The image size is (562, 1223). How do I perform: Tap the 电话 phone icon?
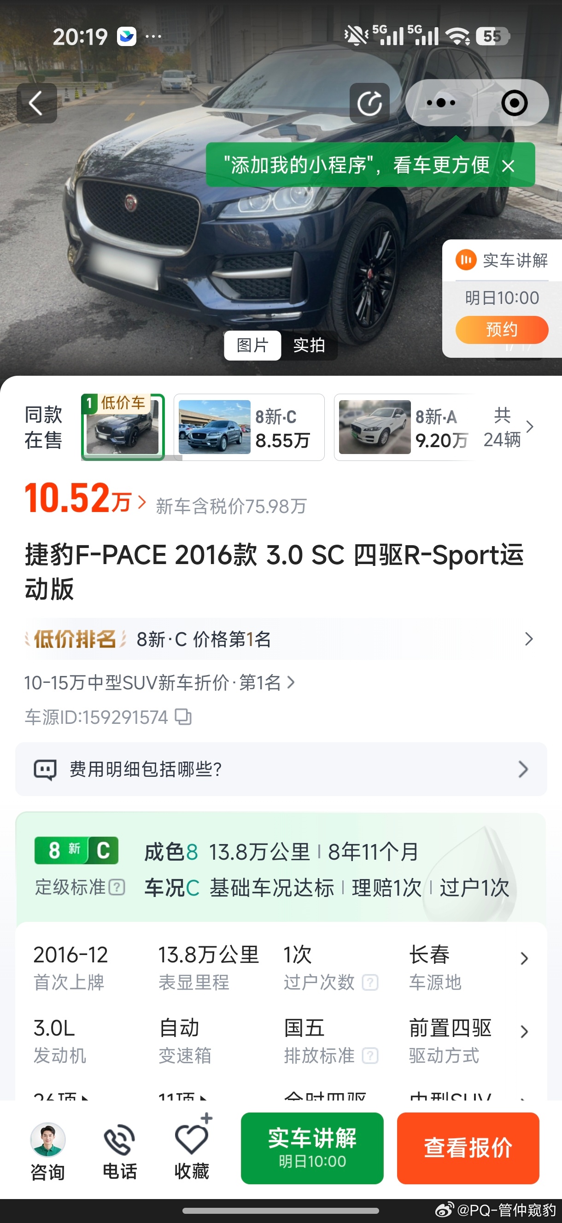[119, 1140]
